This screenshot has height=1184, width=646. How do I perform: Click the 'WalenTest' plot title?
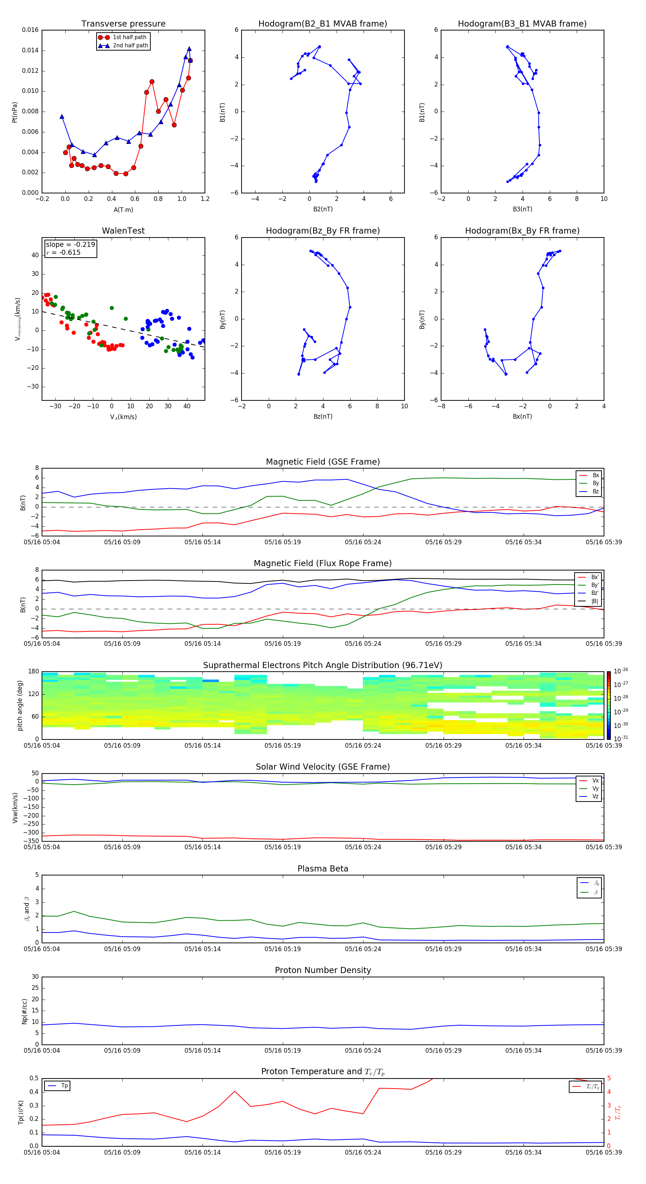tap(123, 231)
